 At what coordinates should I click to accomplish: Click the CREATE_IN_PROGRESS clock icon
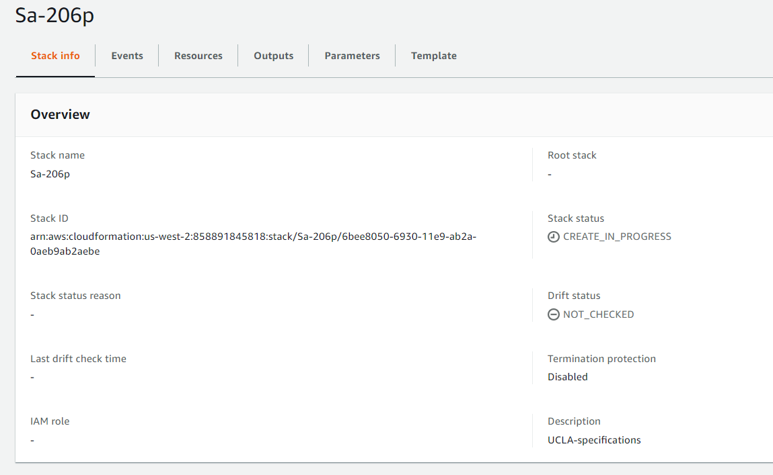pos(554,236)
